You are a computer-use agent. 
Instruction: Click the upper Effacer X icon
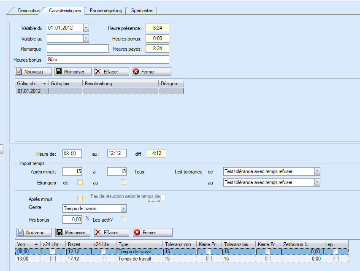98,72
